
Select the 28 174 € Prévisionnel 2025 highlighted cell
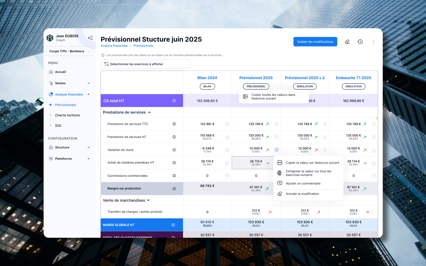click(256, 163)
